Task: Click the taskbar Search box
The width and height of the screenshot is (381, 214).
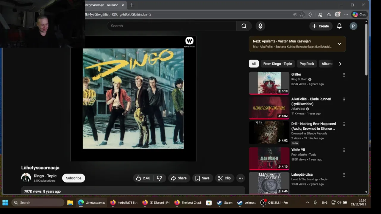Action: point(38,203)
